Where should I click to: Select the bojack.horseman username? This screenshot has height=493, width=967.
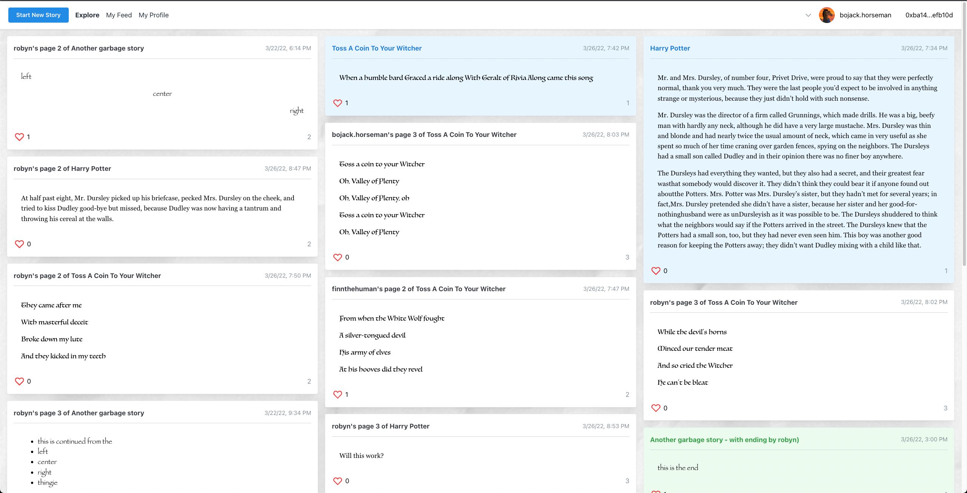(865, 15)
